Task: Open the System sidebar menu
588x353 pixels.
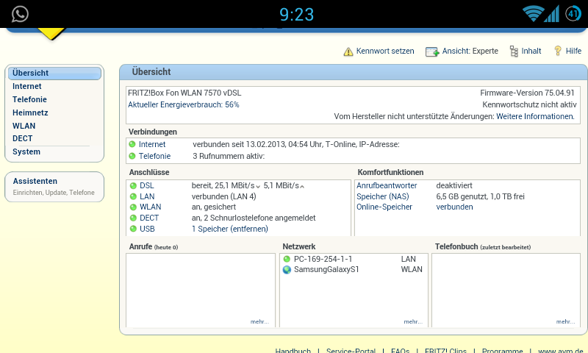Action: 26,151
